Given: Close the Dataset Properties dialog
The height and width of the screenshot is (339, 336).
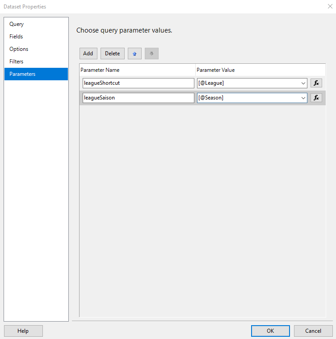Looking at the screenshot, I should coord(329,7).
